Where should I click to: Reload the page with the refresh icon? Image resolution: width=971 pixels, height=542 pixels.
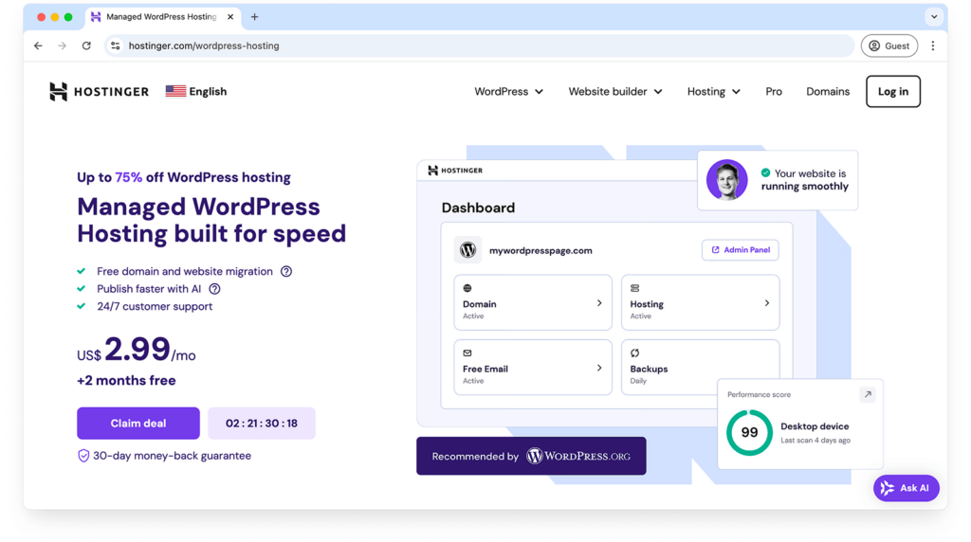(x=86, y=45)
